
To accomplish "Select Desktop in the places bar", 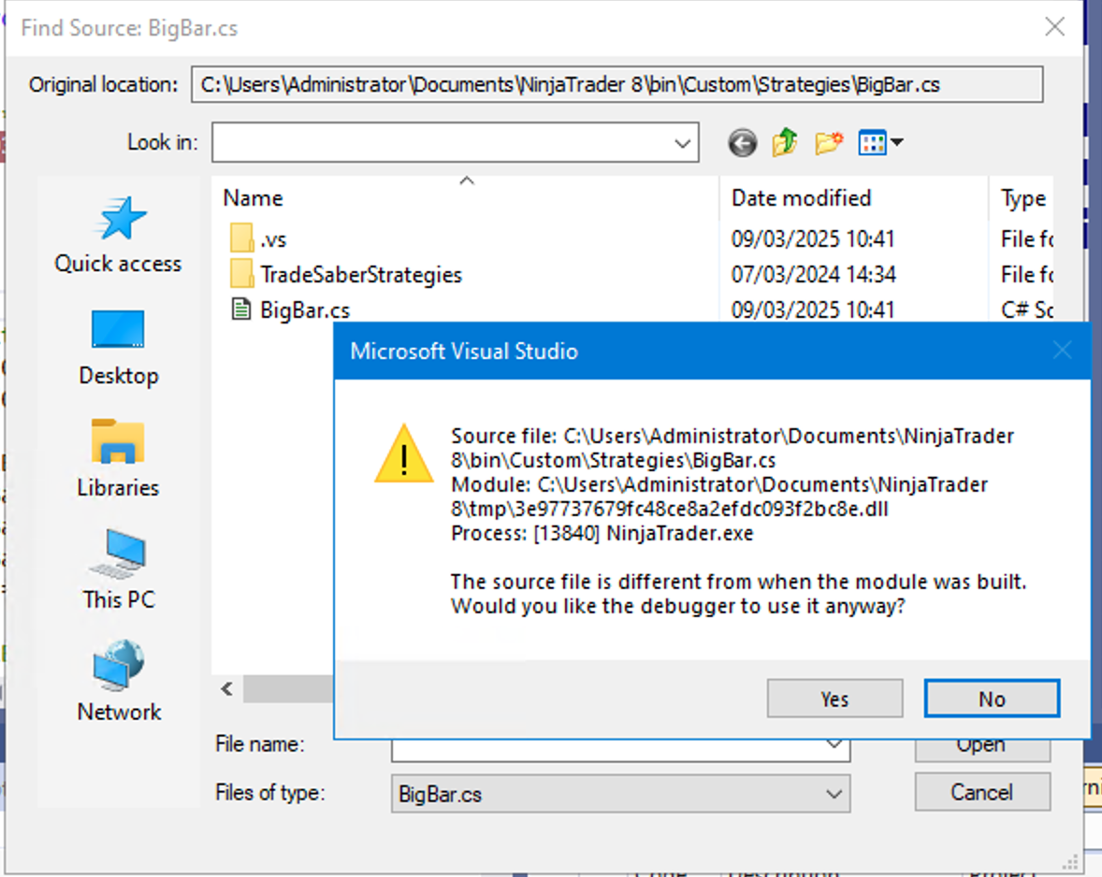I will click(x=118, y=347).
